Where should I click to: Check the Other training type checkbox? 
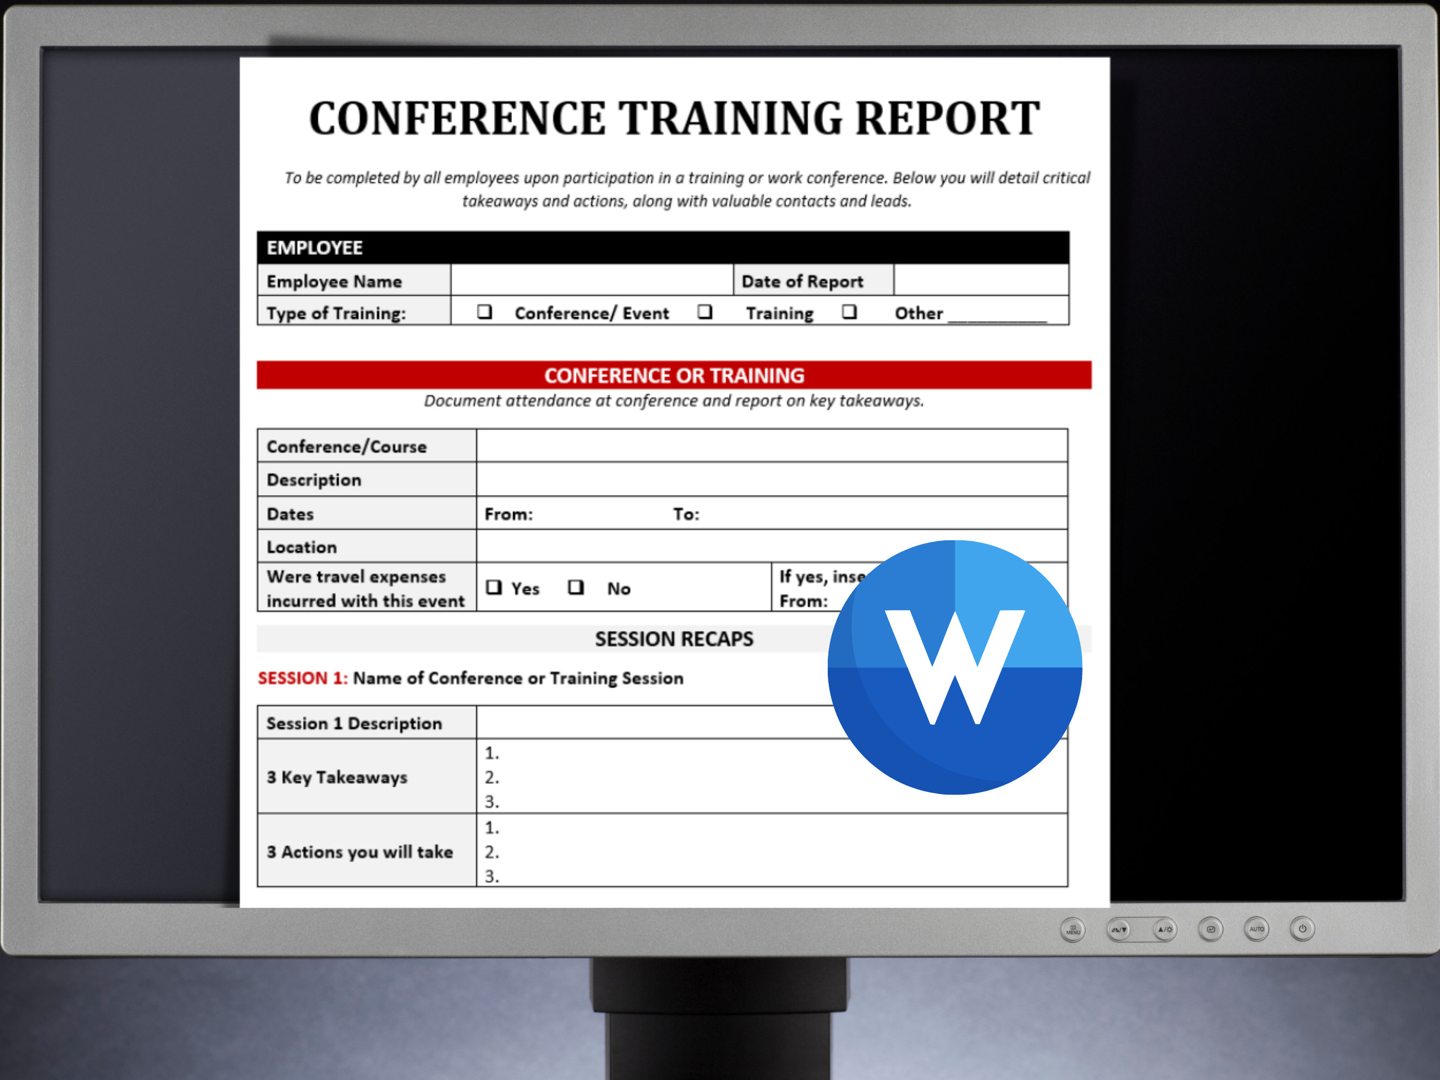(850, 313)
